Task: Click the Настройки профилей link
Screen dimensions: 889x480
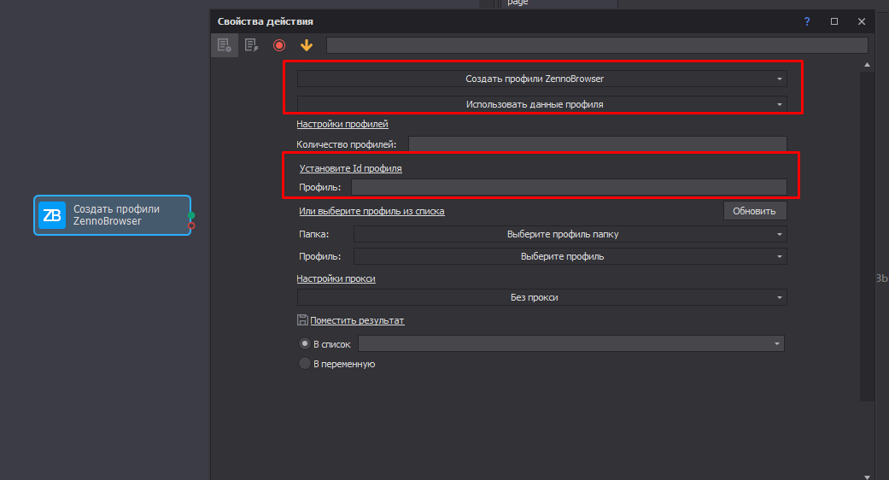Action: pyautogui.click(x=342, y=124)
